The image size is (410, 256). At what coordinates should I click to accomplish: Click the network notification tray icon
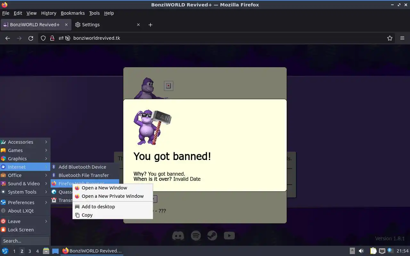(x=390, y=251)
